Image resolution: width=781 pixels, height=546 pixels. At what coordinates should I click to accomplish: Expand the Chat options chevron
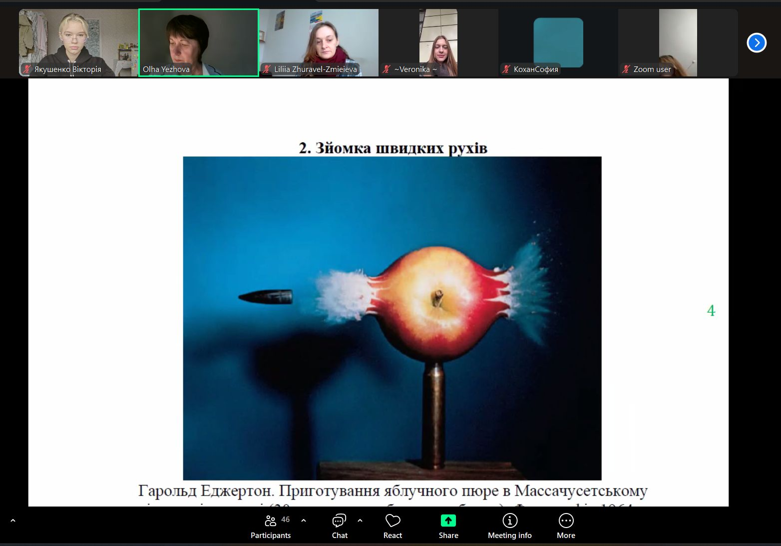[x=360, y=521]
